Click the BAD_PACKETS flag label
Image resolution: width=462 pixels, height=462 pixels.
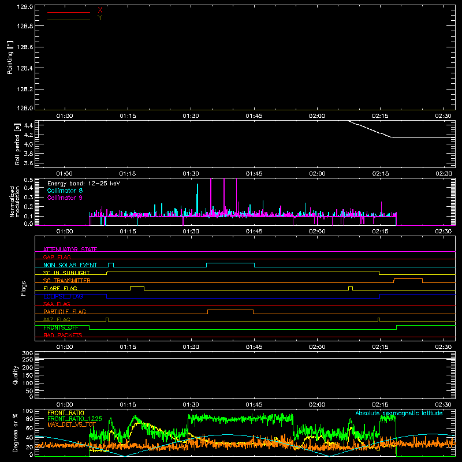coord(63,335)
